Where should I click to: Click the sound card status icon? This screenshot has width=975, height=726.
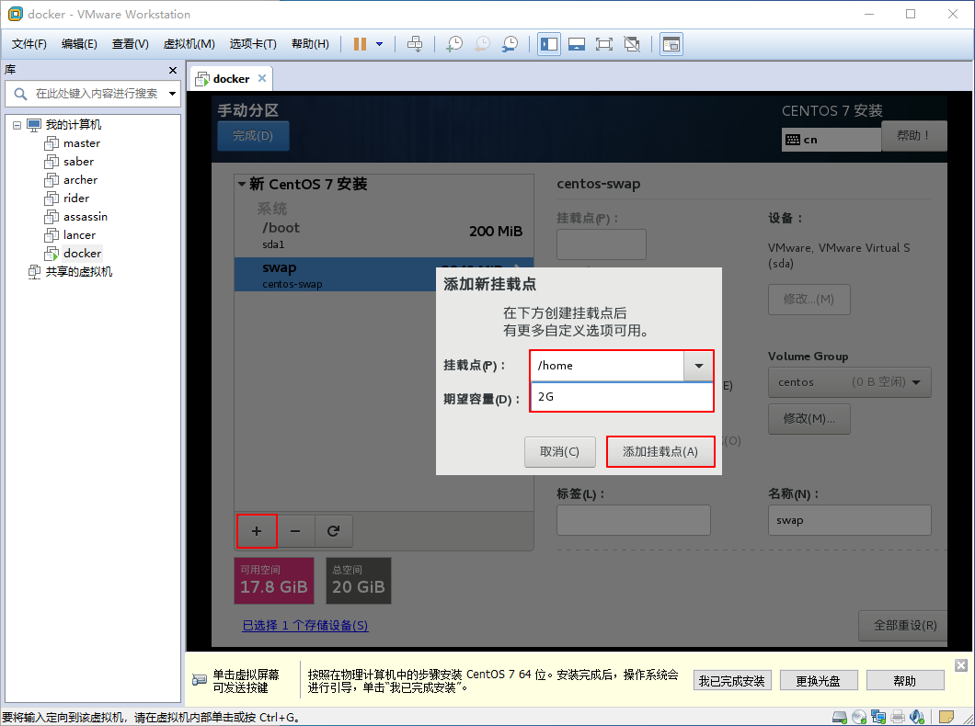click(917, 717)
